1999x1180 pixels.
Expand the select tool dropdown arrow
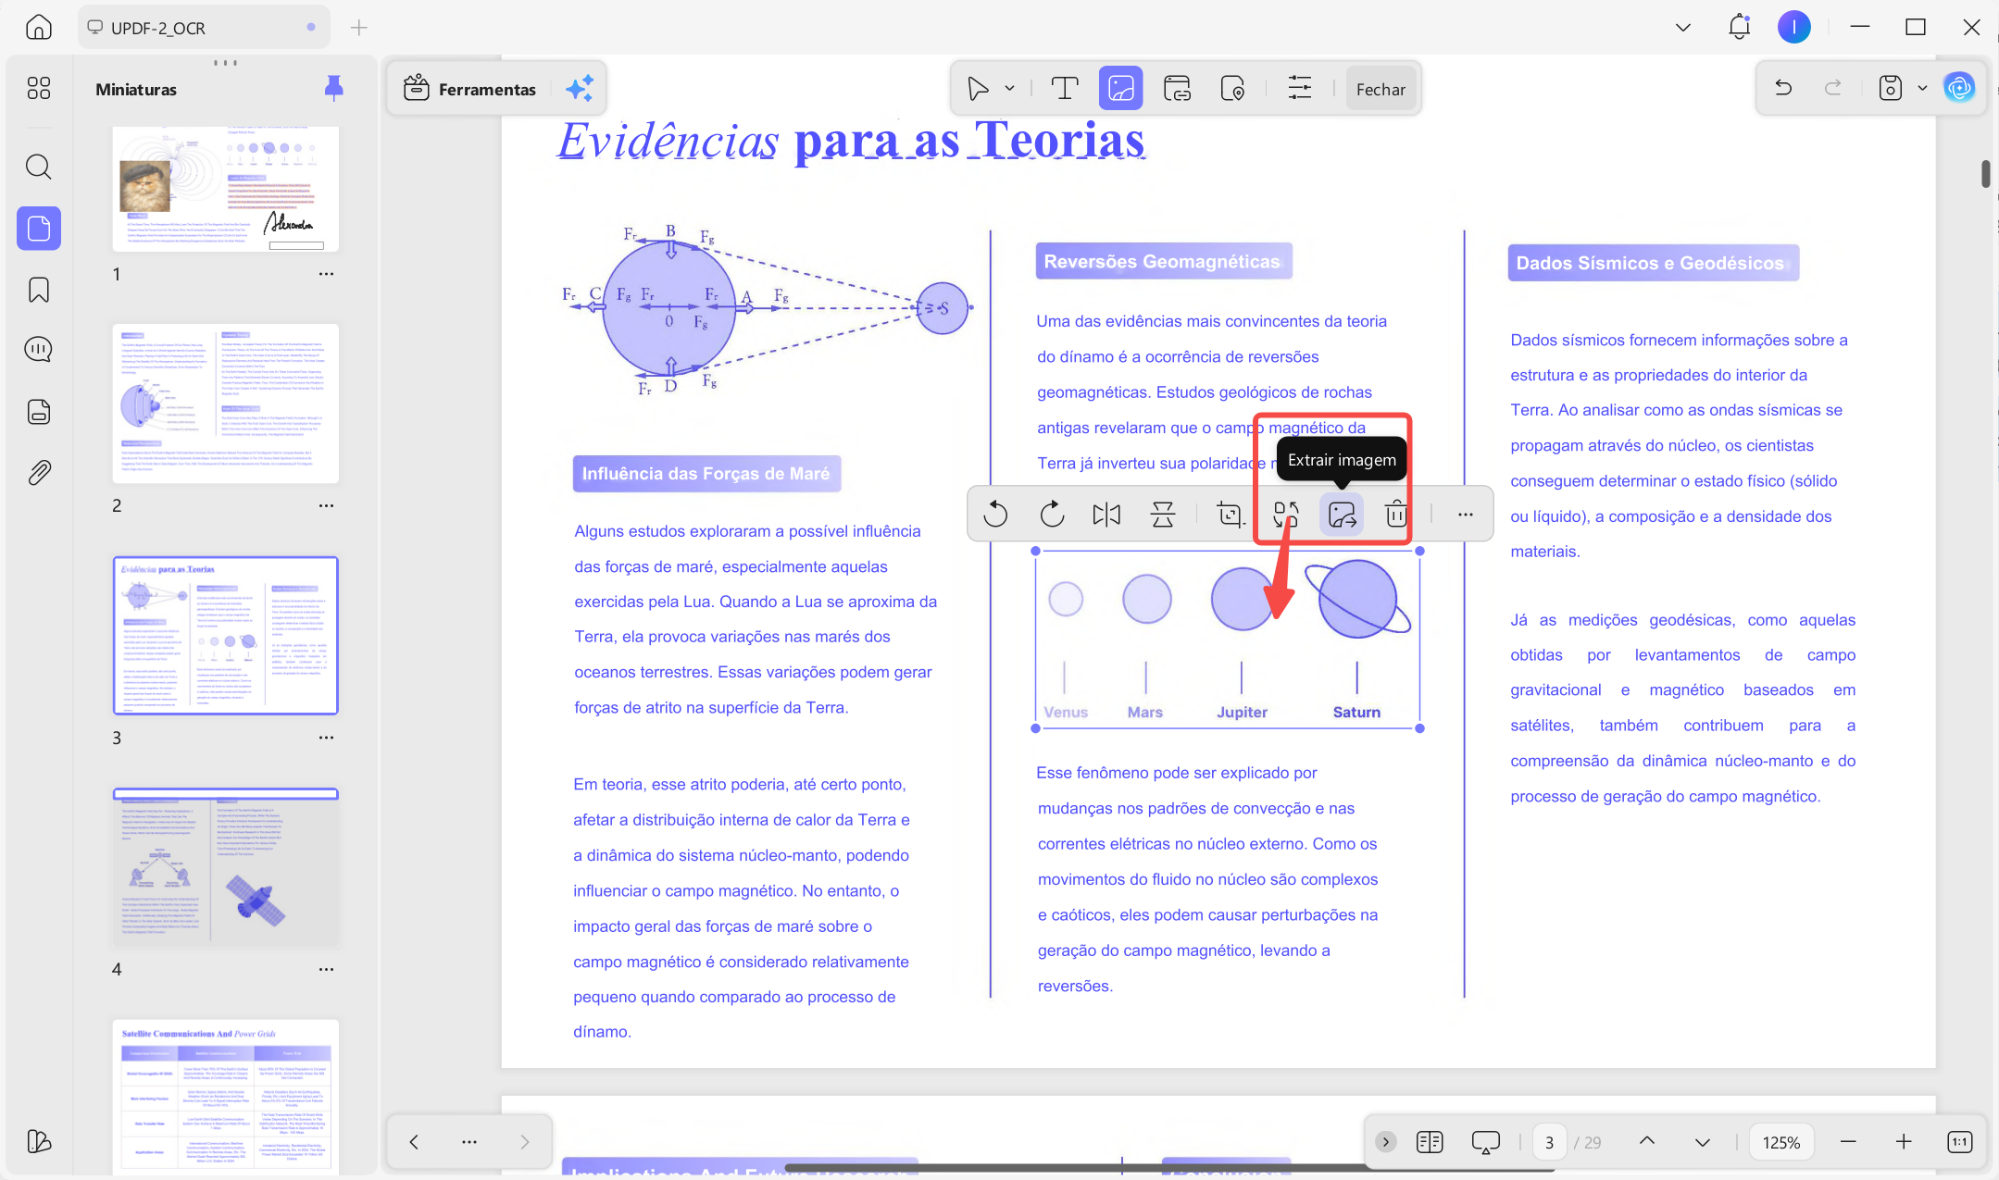pos(1009,89)
